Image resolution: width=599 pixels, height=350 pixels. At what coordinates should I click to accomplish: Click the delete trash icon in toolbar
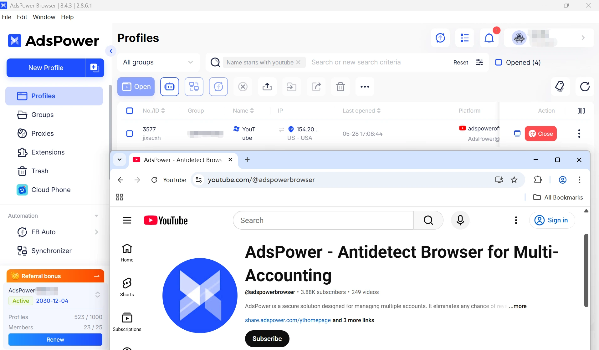pos(340,87)
